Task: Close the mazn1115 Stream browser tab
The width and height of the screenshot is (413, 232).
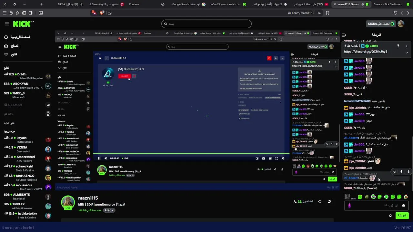Action: (335, 4)
